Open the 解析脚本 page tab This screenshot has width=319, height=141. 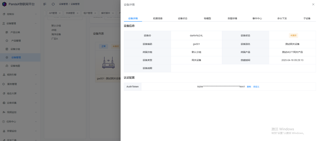click(106, 13)
